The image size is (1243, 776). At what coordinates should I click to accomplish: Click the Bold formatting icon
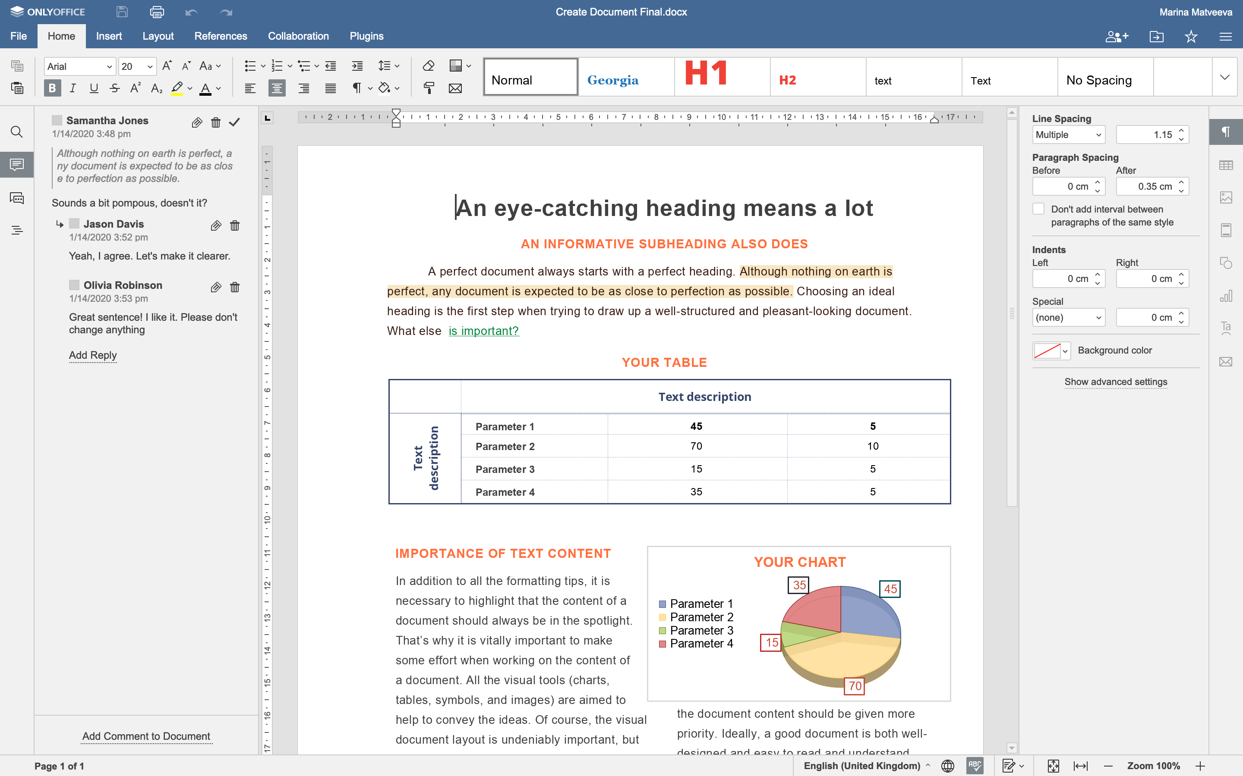pyautogui.click(x=52, y=88)
